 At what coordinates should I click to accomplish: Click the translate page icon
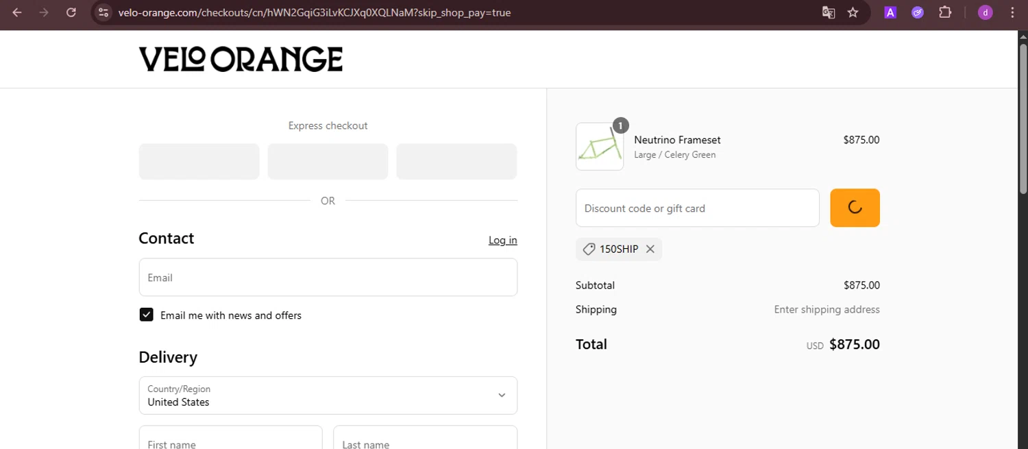pyautogui.click(x=829, y=12)
